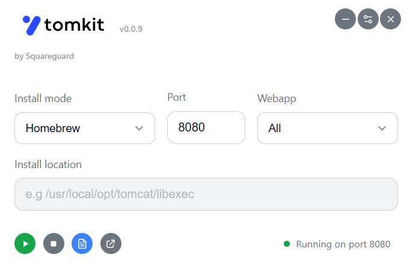The width and height of the screenshot is (410, 272).
Task: Launch webapp in browser via external link icon
Action: click(x=111, y=244)
